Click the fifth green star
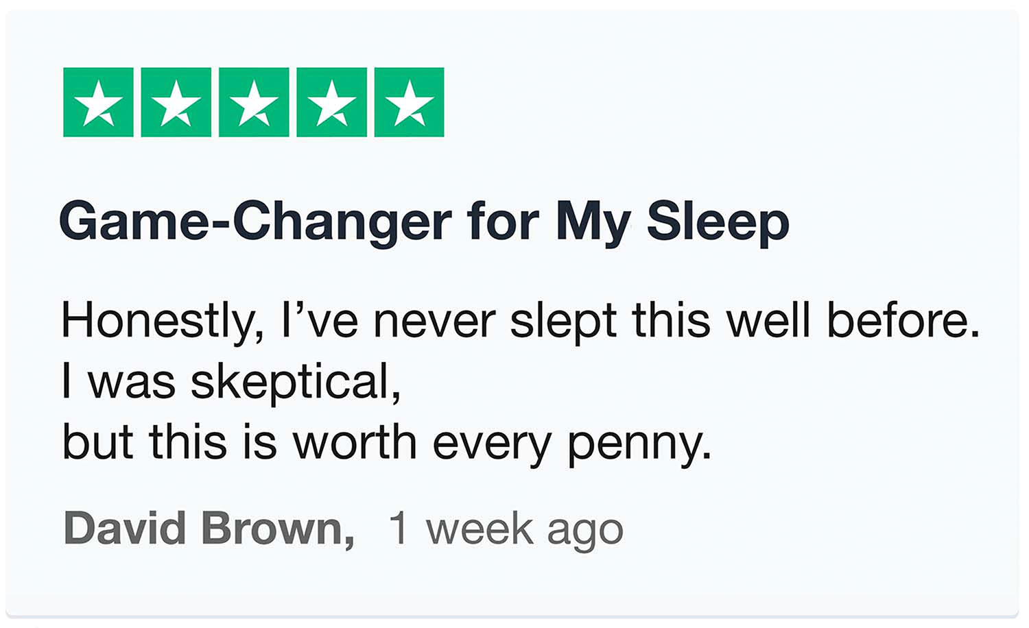 410,102
